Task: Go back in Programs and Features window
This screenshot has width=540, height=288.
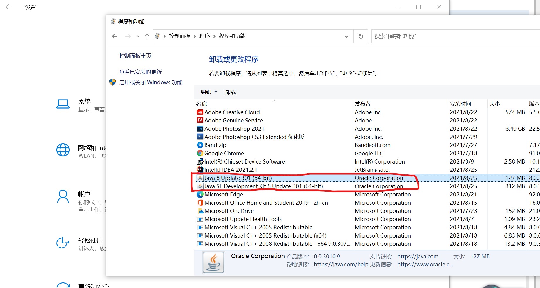Action: click(x=115, y=36)
